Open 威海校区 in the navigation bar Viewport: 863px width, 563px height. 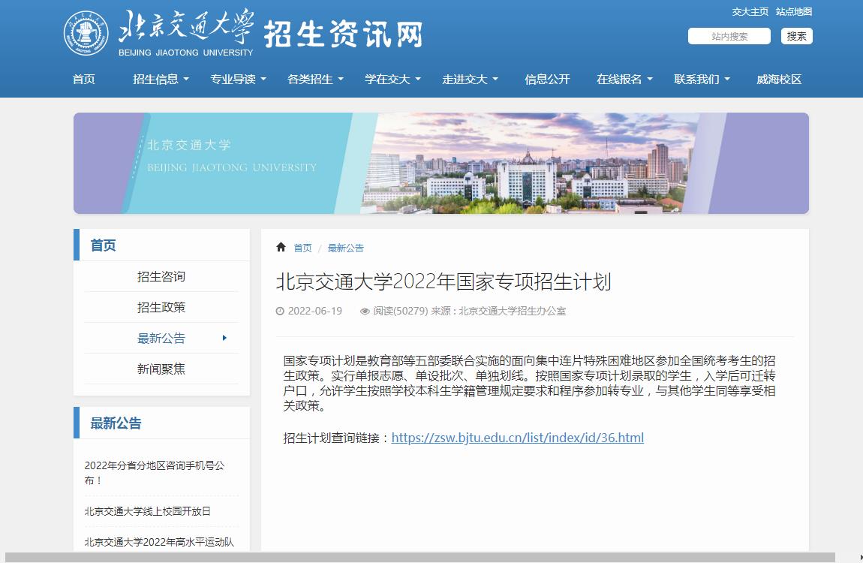pyautogui.click(x=779, y=80)
